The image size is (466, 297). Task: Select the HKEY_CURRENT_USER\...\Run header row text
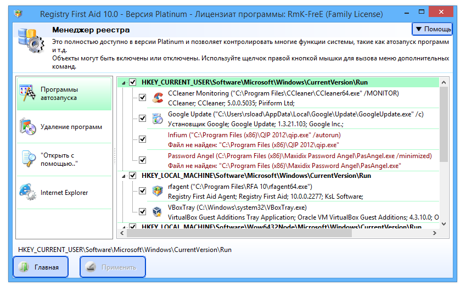[254, 82]
